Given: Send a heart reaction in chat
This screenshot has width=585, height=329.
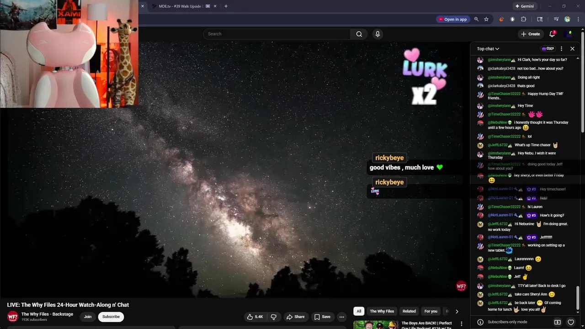Looking at the screenshot, I should pos(570,322).
